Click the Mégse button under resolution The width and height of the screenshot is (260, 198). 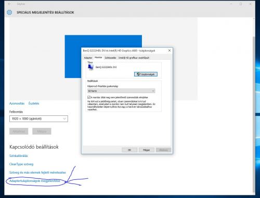click(42, 131)
